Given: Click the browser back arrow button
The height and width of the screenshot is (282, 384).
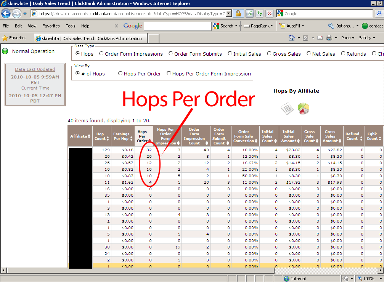Looking at the screenshot, I should coord(6,13).
